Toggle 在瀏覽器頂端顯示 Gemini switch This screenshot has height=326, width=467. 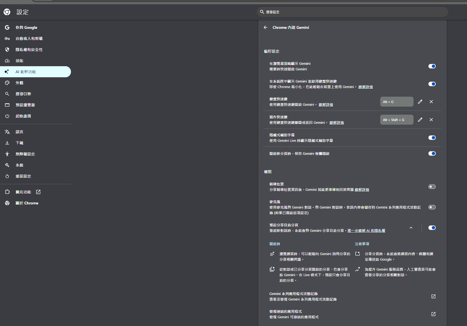pyautogui.click(x=432, y=66)
